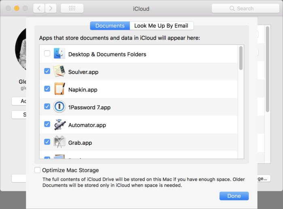Select the Grab.app row text
Image resolution: width=283 pixels, height=209 pixels.
pyautogui.click(x=80, y=143)
